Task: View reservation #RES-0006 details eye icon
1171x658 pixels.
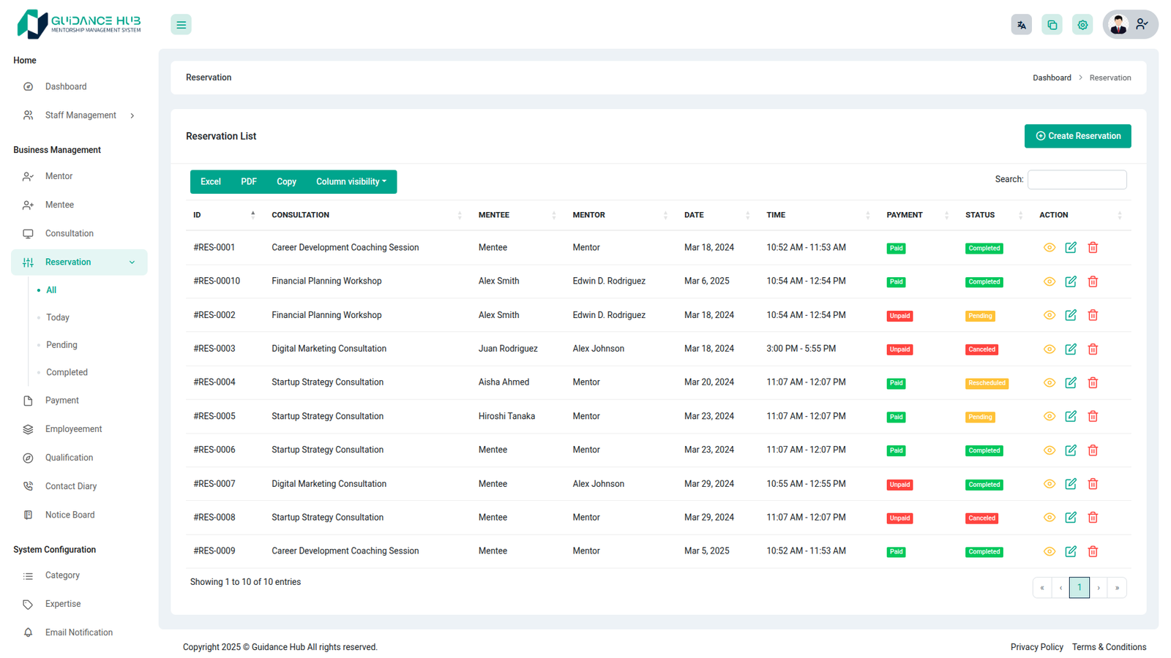Action: (x=1049, y=450)
